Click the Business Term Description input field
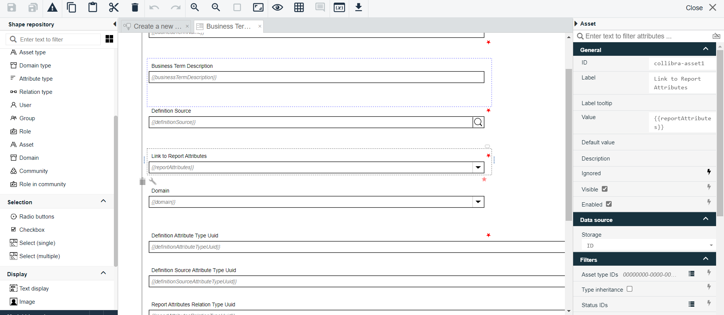The height and width of the screenshot is (315, 724). pyautogui.click(x=316, y=77)
